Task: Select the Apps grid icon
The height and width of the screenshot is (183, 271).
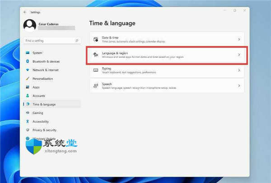Action: coord(28,87)
